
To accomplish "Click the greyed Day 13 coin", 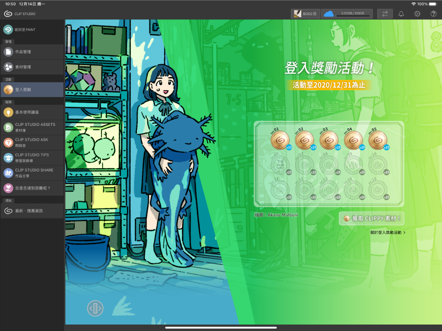I will pos(329,190).
